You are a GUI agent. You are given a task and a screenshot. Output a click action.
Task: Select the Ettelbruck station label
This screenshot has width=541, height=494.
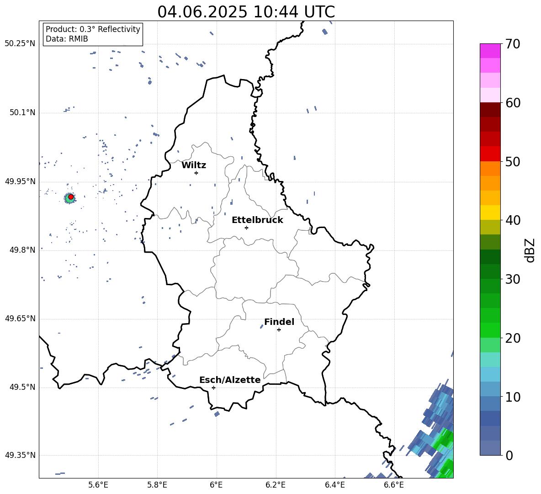257,220
